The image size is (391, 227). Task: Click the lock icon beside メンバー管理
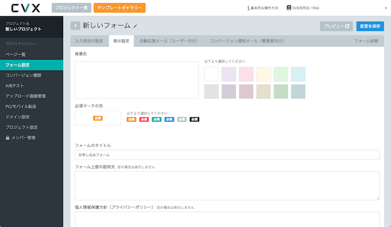[x=7, y=138]
